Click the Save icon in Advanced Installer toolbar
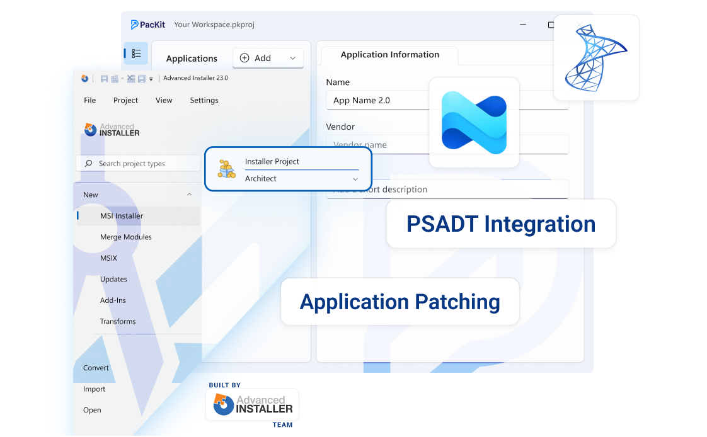The image size is (707, 437). [104, 79]
